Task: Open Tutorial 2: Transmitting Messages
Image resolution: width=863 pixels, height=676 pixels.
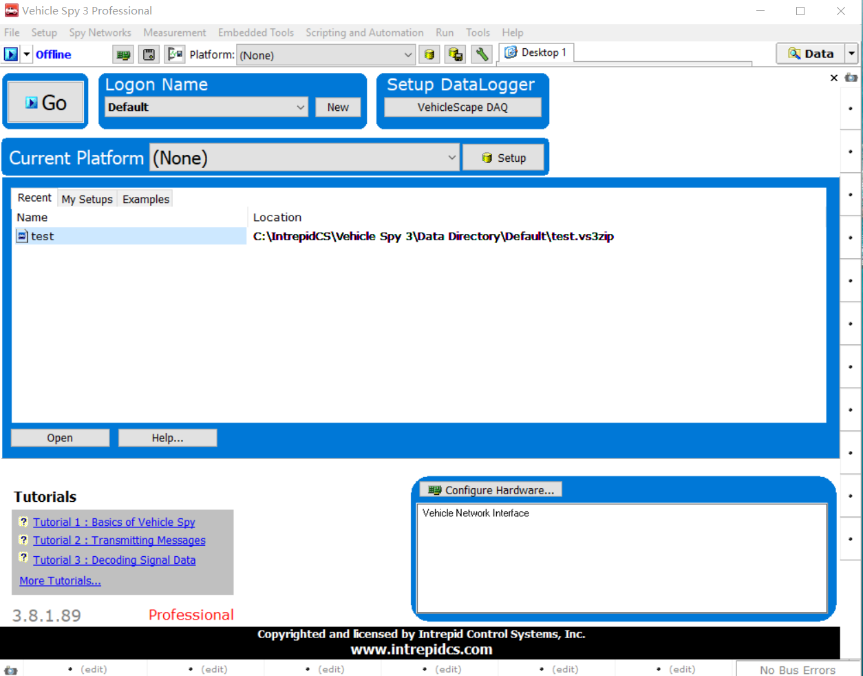Action: [x=118, y=540]
